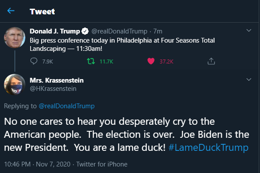Click the Mrs. Krassenstein display name
Screen dimensions: 260x173
[57, 80]
